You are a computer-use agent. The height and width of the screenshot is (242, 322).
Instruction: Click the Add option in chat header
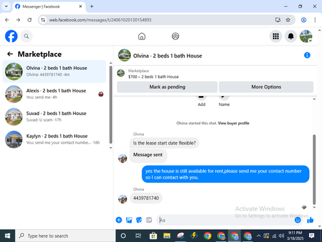tap(202, 101)
